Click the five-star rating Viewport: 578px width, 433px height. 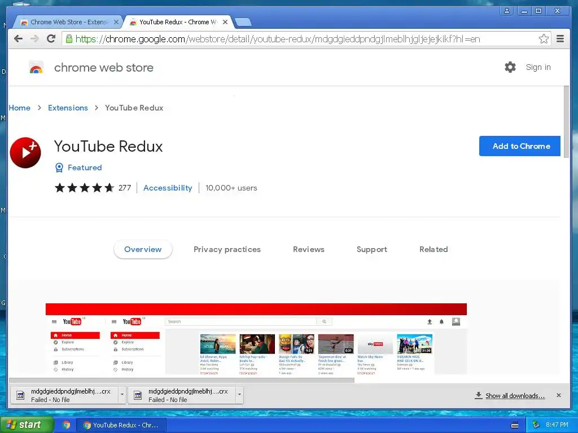[x=85, y=188]
